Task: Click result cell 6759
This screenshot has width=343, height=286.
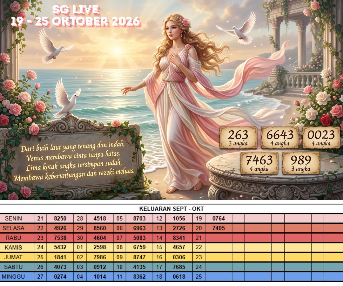Action: (x=139, y=248)
